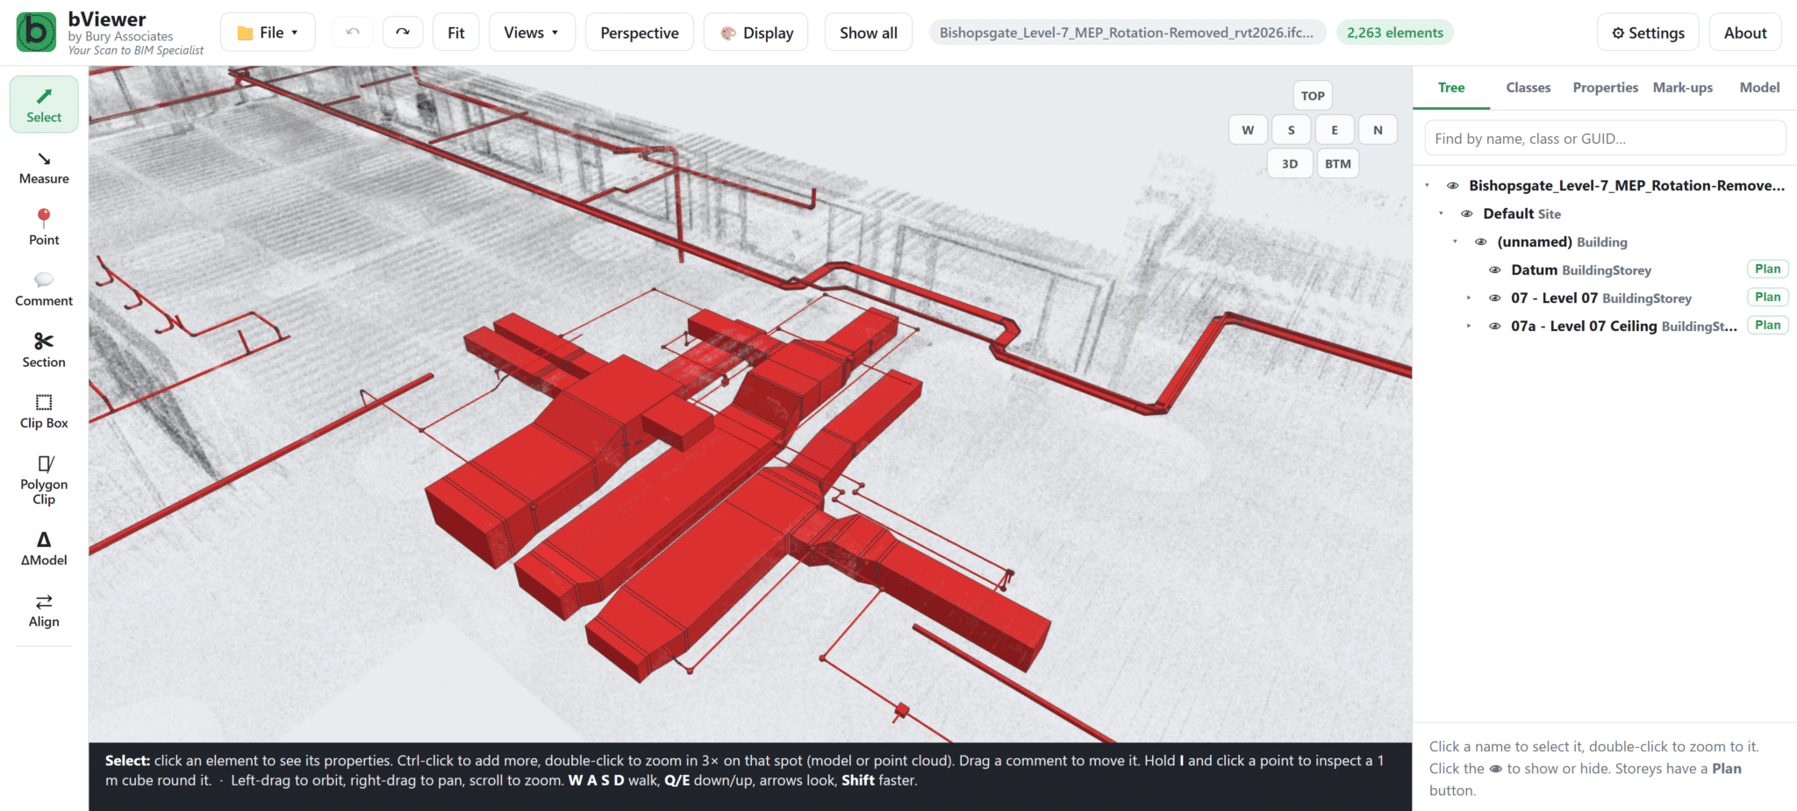Switch to the Mark-ups tab
1797x811 pixels.
1683,88
